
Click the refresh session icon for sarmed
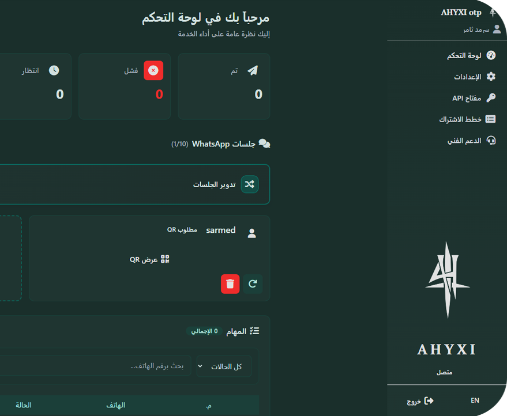pyautogui.click(x=253, y=283)
